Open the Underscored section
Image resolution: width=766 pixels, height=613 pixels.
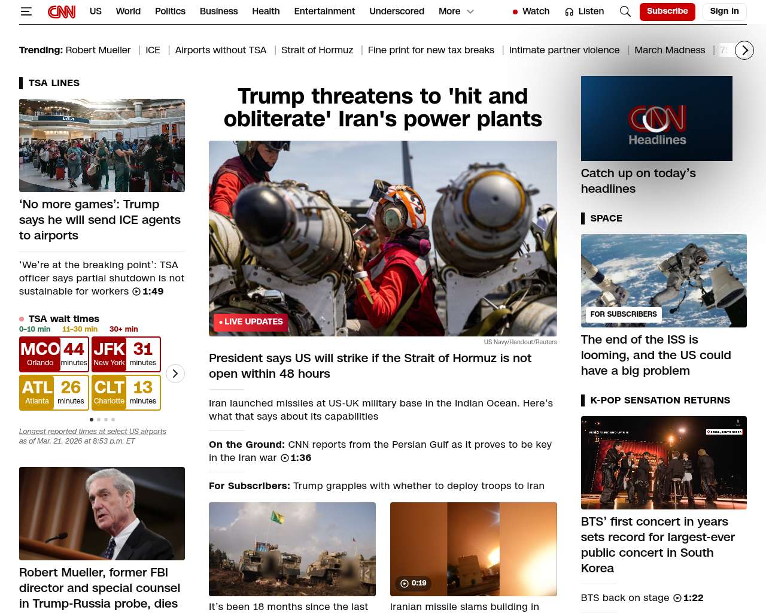click(x=397, y=11)
